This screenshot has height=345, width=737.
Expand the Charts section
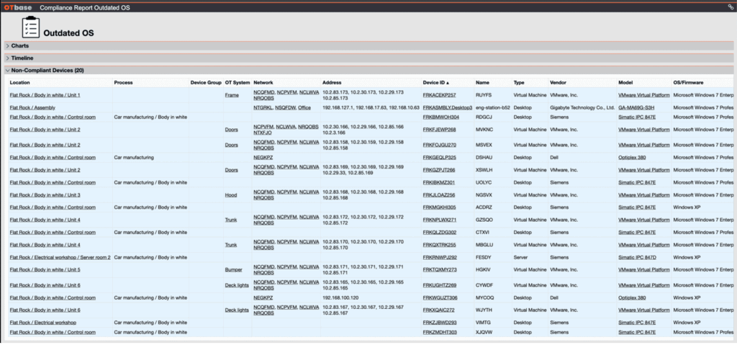tap(19, 46)
